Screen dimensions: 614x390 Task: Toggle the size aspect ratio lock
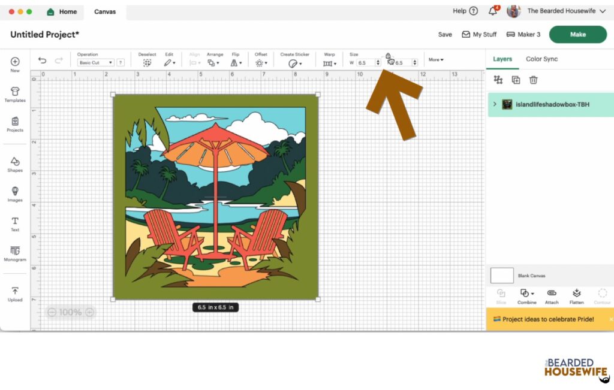point(388,56)
